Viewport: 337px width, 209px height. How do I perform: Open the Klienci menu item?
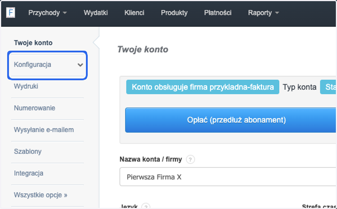click(x=134, y=13)
